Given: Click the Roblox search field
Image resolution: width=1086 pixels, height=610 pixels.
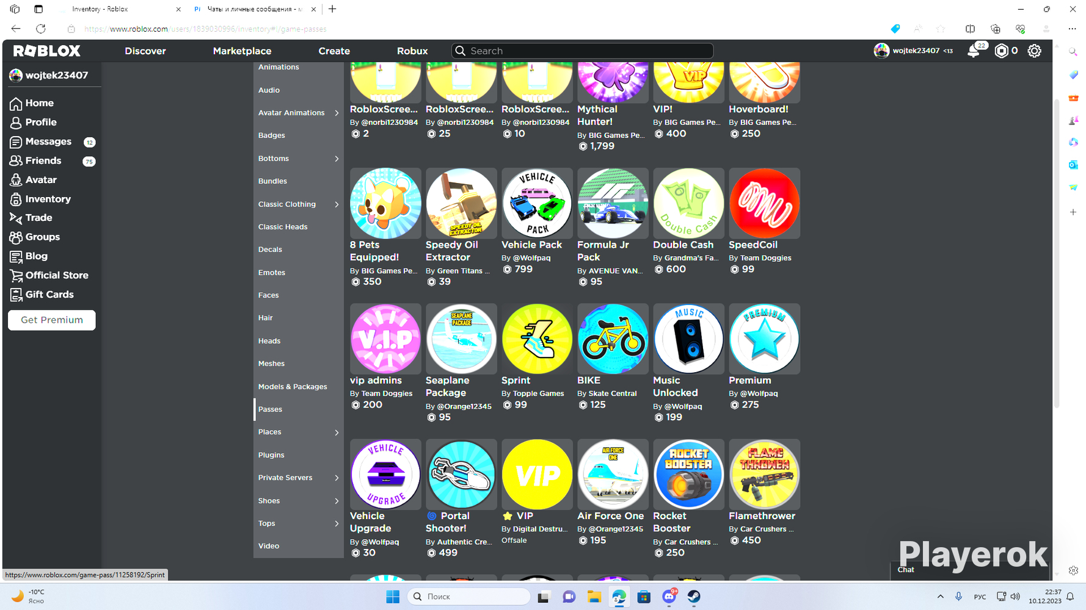Looking at the screenshot, I should [x=582, y=51].
